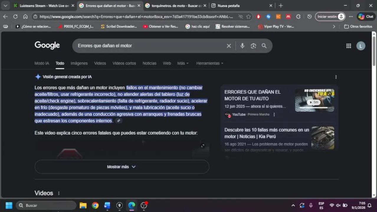This screenshot has height=212, width=377.
Task: Toggle muted volume icon in system tray
Action: tap(338, 206)
